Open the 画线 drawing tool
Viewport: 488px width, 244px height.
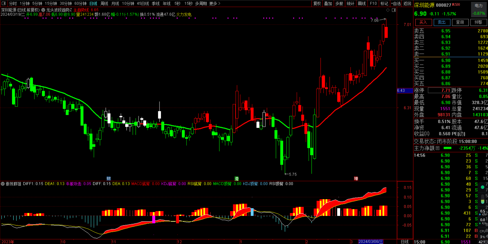point(362,3)
